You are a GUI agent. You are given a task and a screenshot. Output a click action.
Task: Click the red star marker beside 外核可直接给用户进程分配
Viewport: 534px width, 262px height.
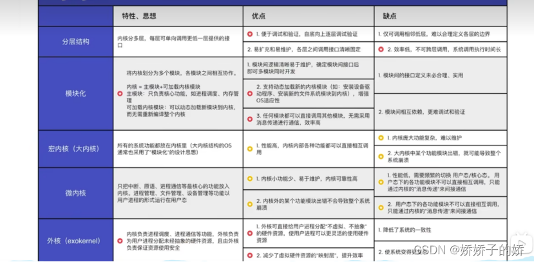click(x=250, y=234)
